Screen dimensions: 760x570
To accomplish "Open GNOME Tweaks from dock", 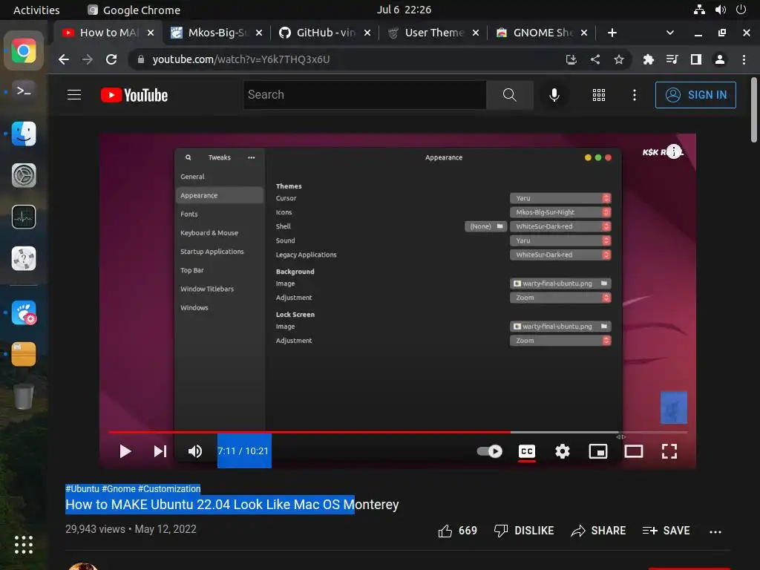I will [x=24, y=312].
